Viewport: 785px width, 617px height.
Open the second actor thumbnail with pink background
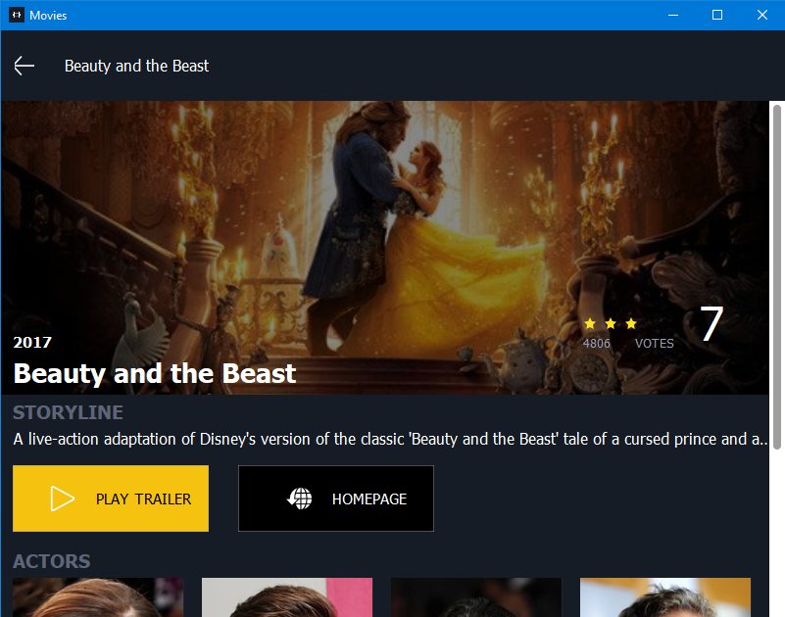pyautogui.click(x=287, y=597)
